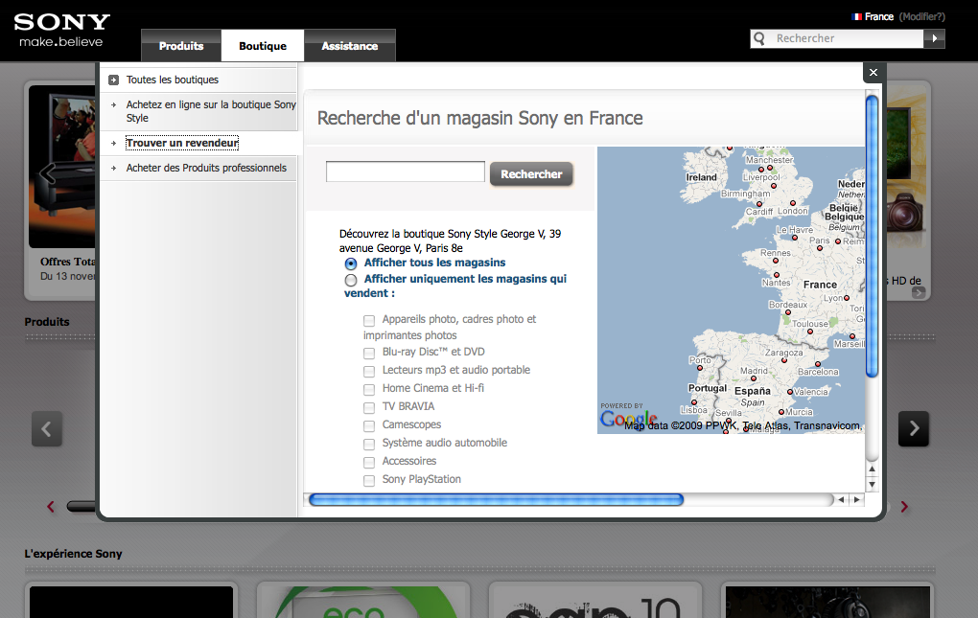This screenshot has width=978, height=618.
Task: Click the (Modifier?) country link
Action: (921, 17)
